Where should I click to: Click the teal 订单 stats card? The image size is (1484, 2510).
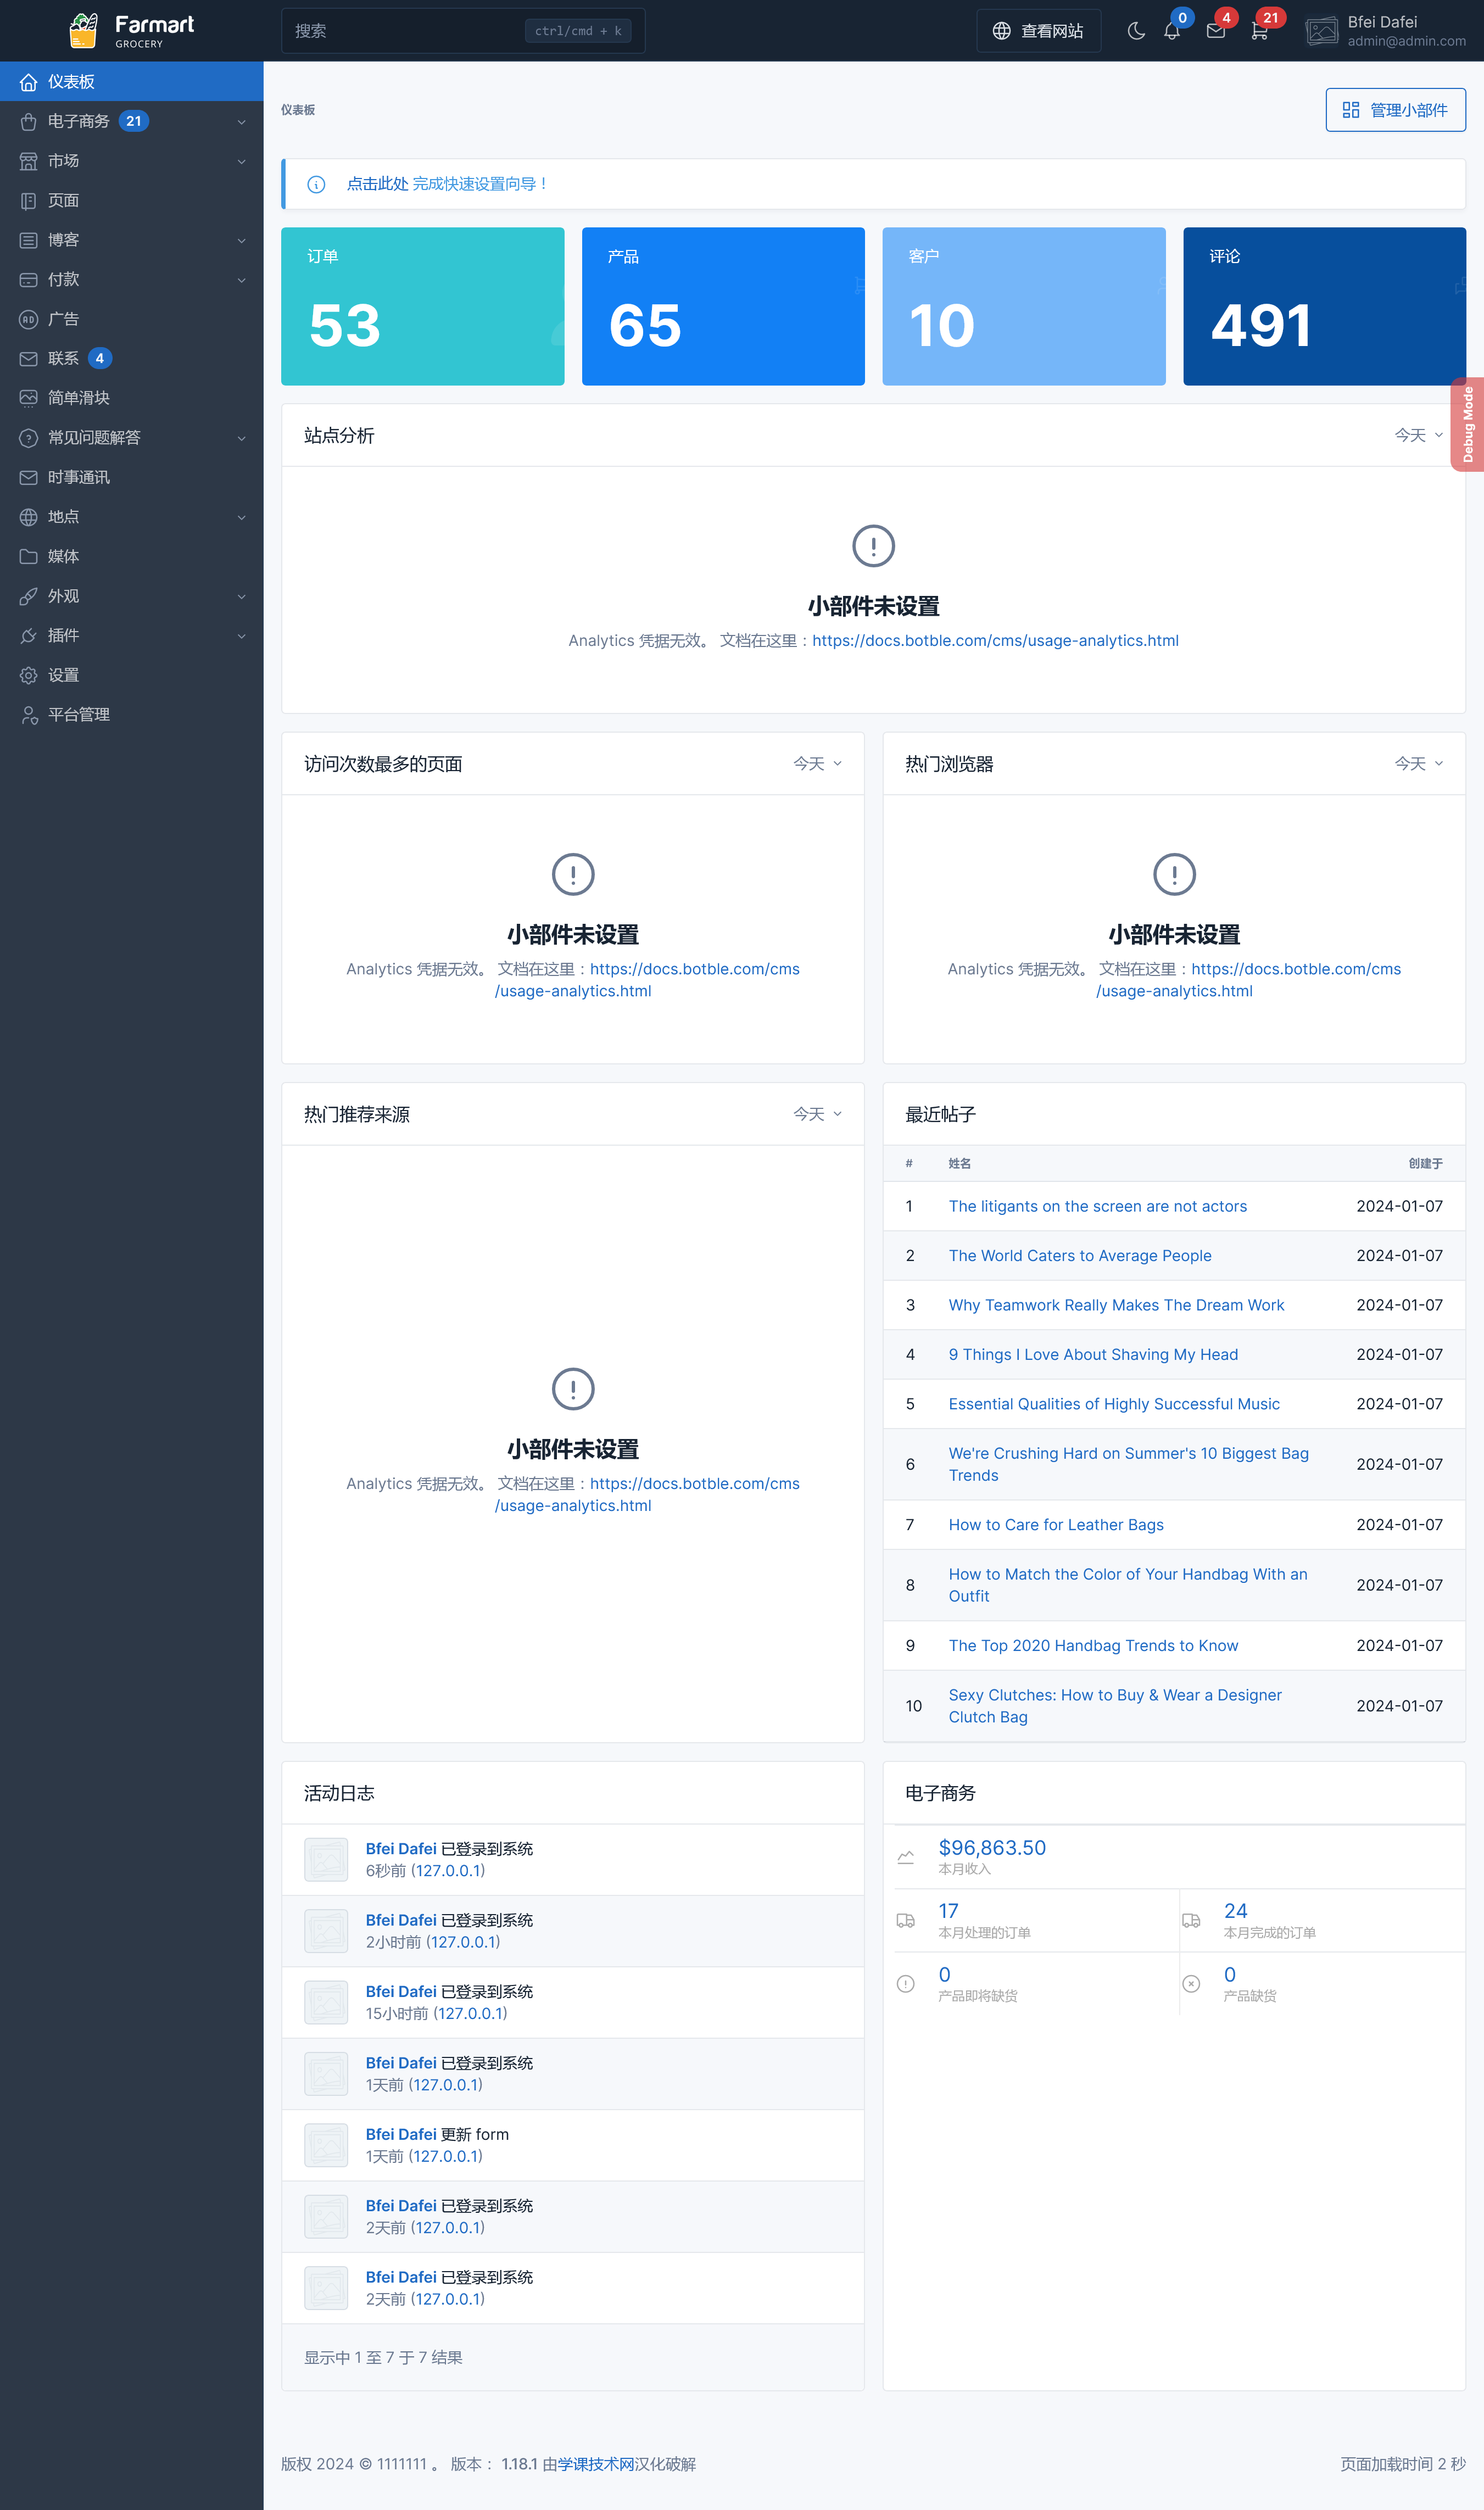422,306
